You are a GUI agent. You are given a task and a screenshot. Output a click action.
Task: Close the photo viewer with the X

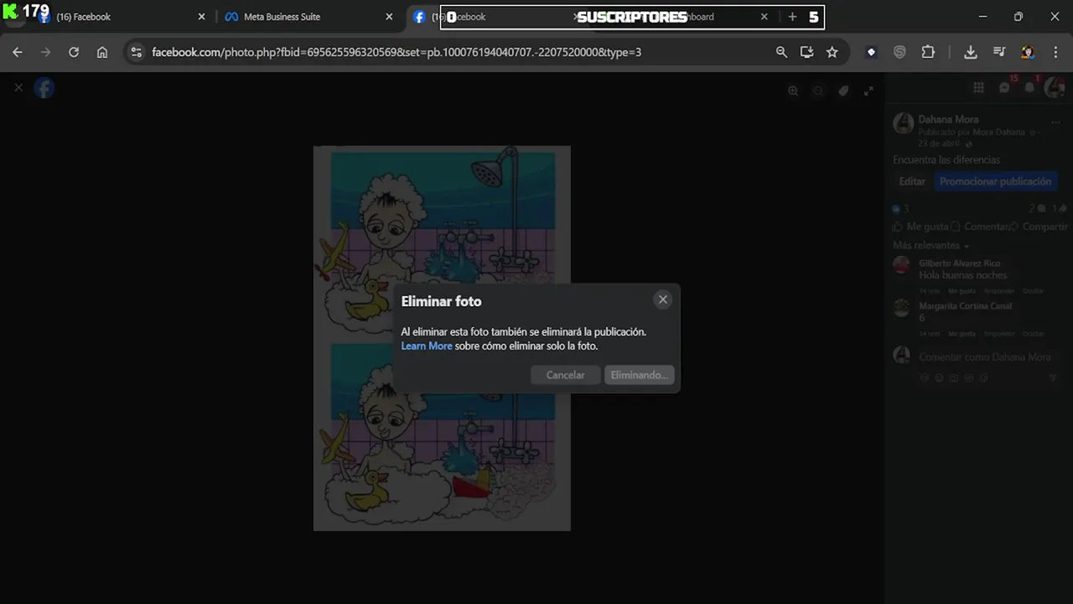point(18,87)
